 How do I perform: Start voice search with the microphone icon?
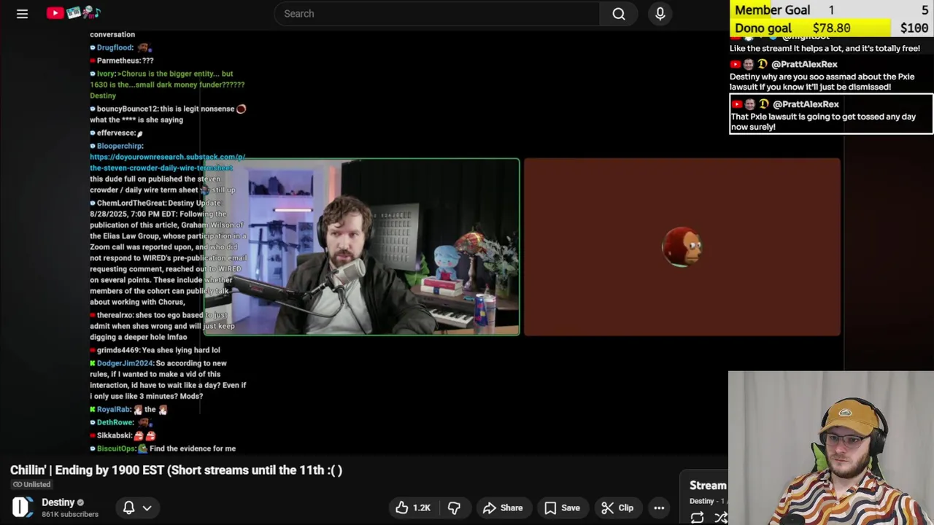660,14
